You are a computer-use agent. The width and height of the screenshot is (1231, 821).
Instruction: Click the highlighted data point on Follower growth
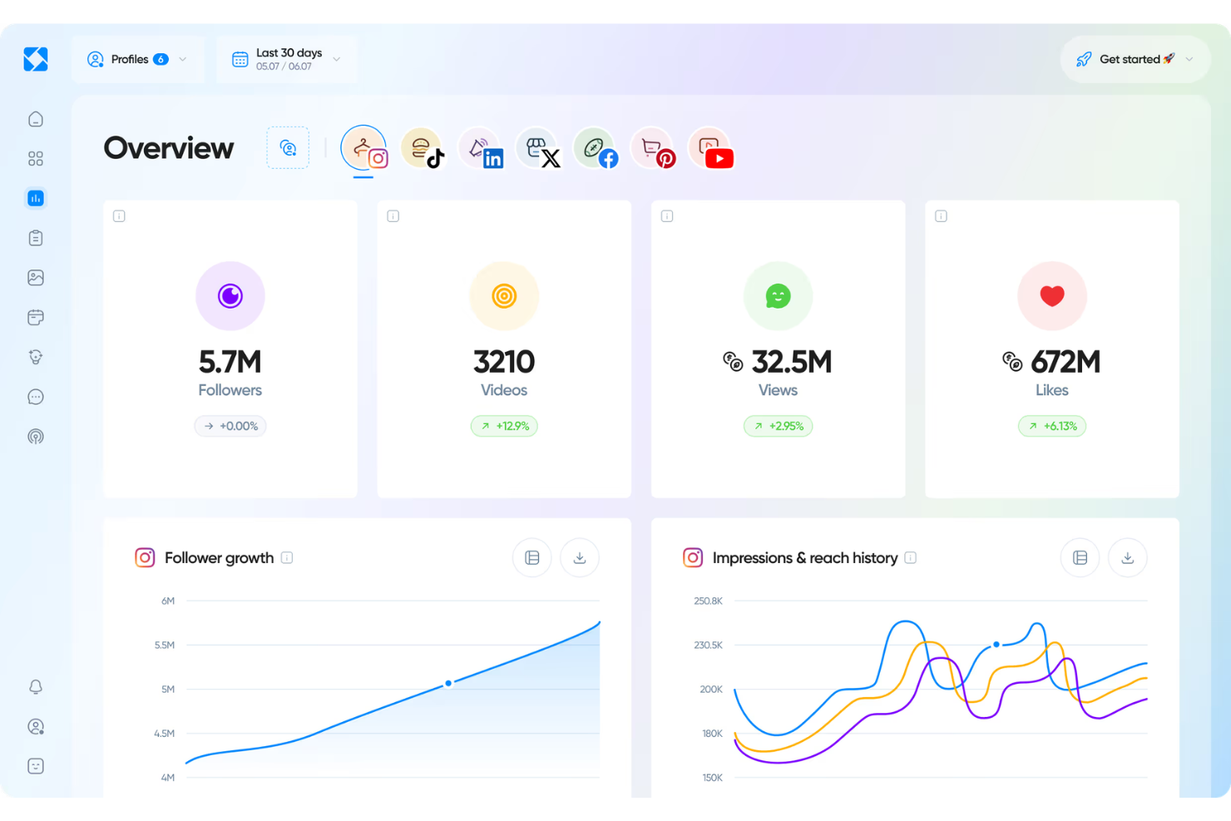448,682
